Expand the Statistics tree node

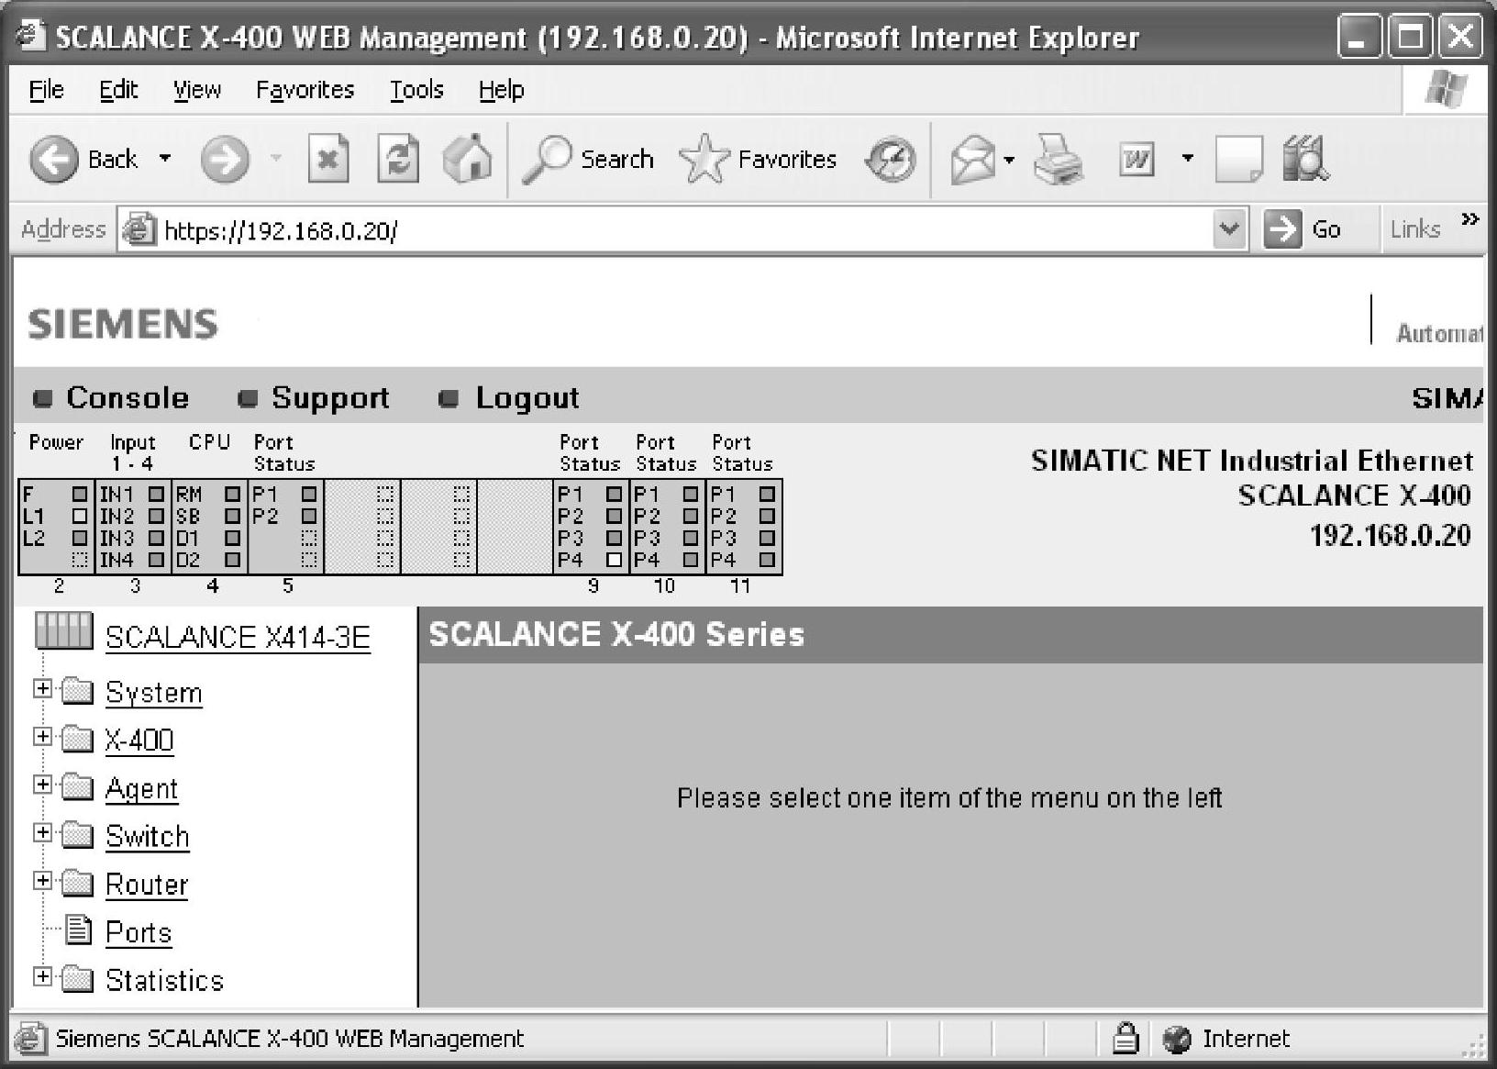click(x=42, y=976)
